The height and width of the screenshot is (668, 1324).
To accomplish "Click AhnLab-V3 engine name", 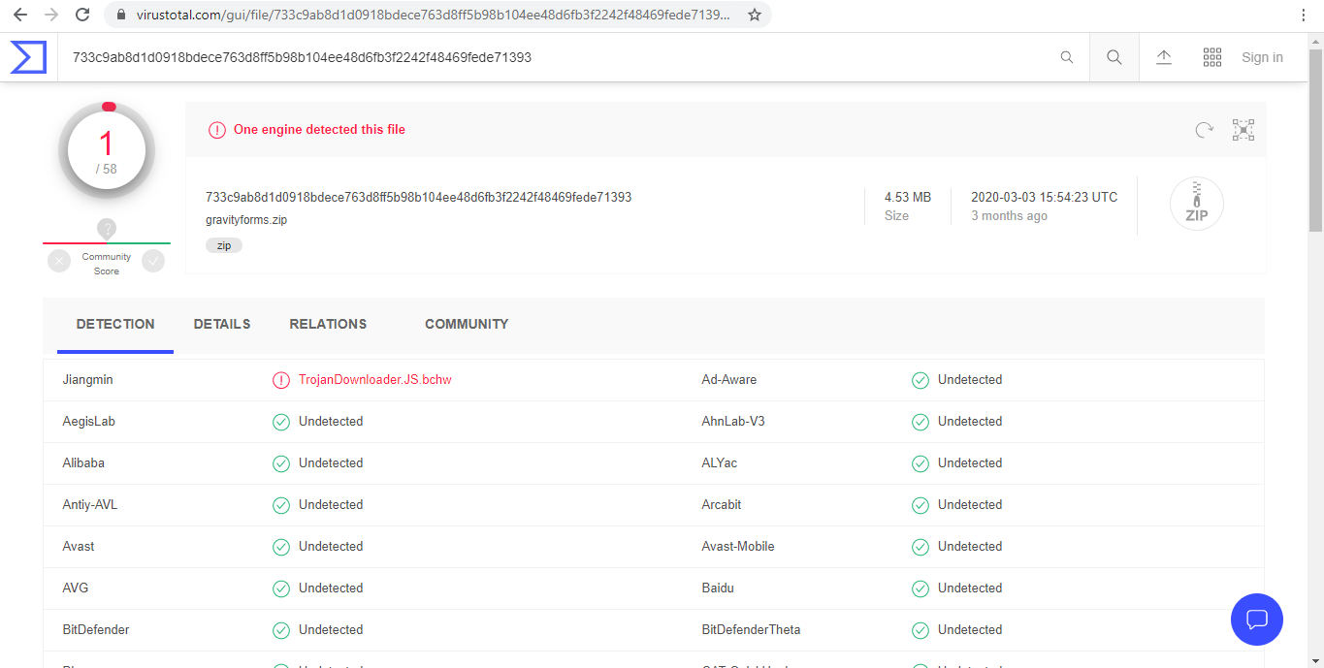I will (x=733, y=422).
